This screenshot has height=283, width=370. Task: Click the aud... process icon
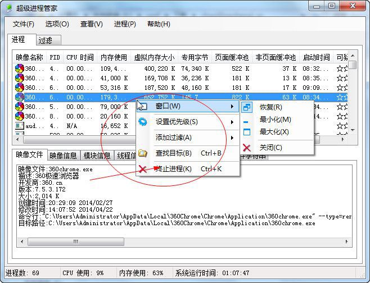(x=19, y=126)
